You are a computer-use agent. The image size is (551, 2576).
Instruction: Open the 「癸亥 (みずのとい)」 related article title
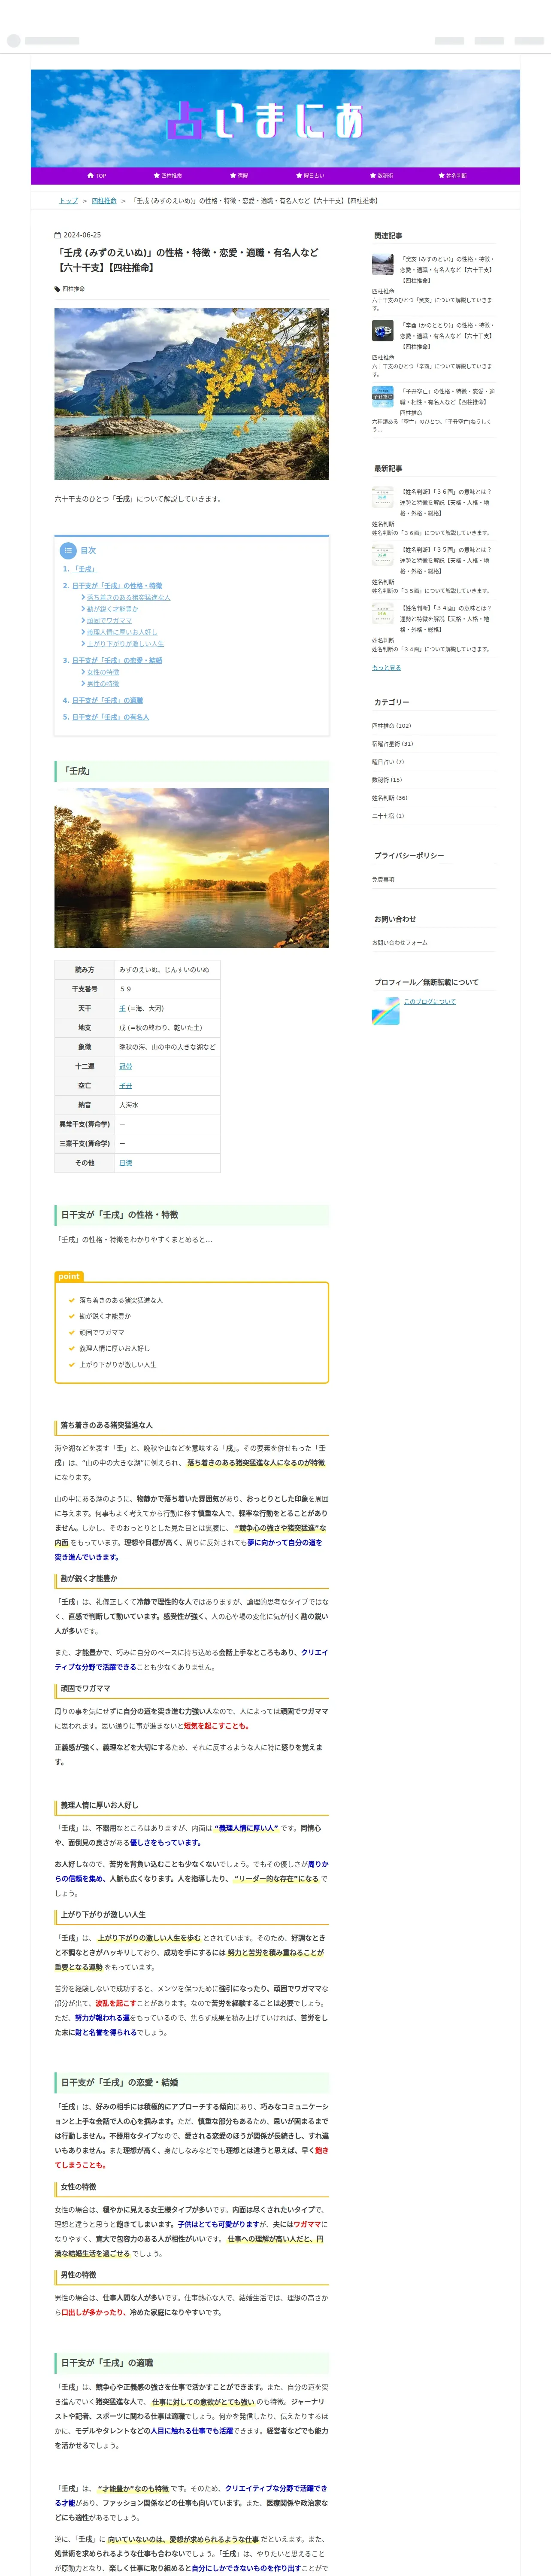click(x=447, y=270)
